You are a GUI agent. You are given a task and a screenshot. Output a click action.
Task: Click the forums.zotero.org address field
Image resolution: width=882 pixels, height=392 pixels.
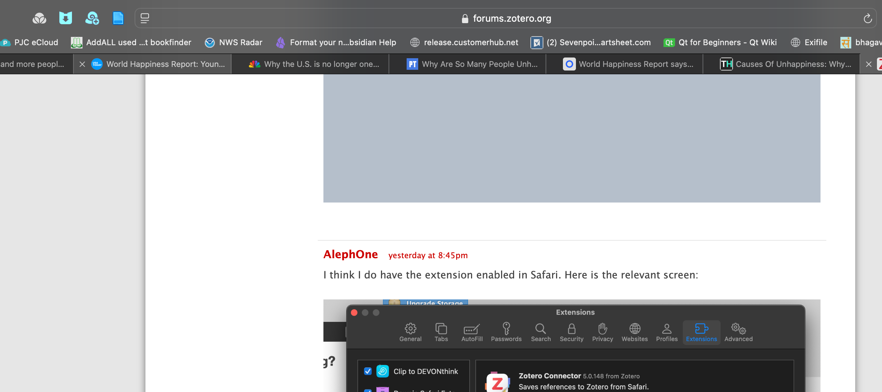[512, 18]
